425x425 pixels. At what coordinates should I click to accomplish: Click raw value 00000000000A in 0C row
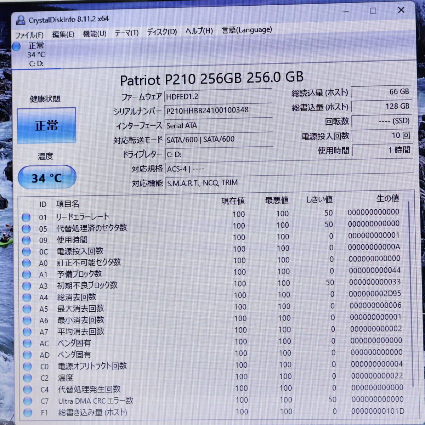click(x=374, y=247)
